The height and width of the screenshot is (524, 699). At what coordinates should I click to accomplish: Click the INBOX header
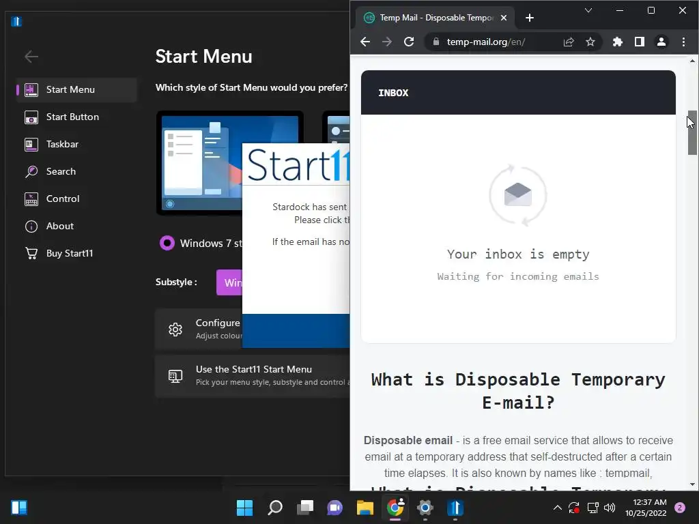(x=393, y=93)
